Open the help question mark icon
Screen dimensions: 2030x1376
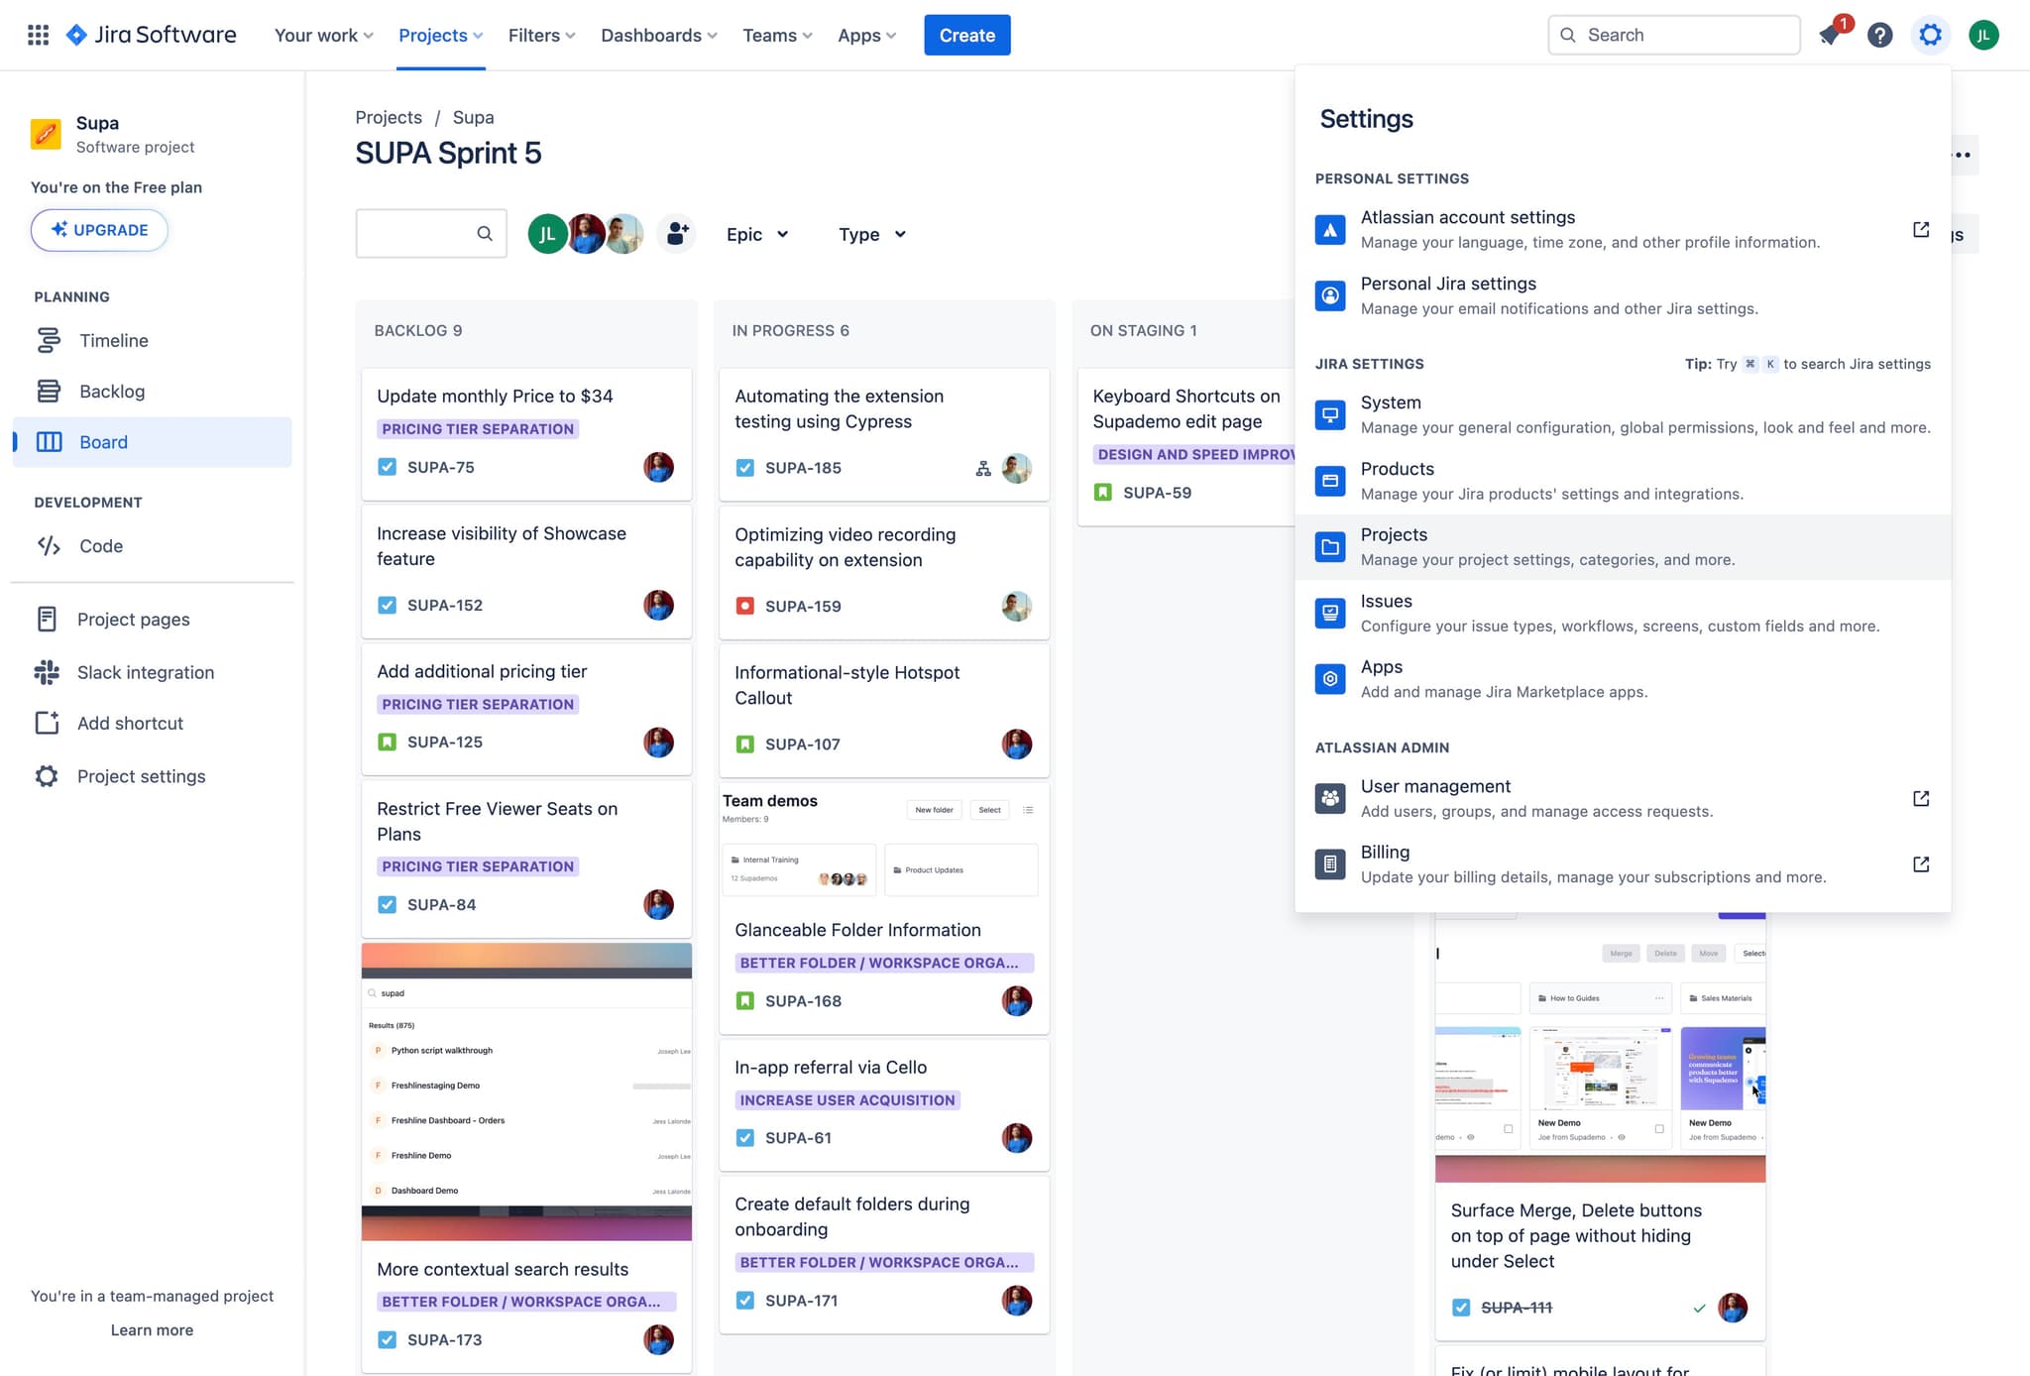1879,35
